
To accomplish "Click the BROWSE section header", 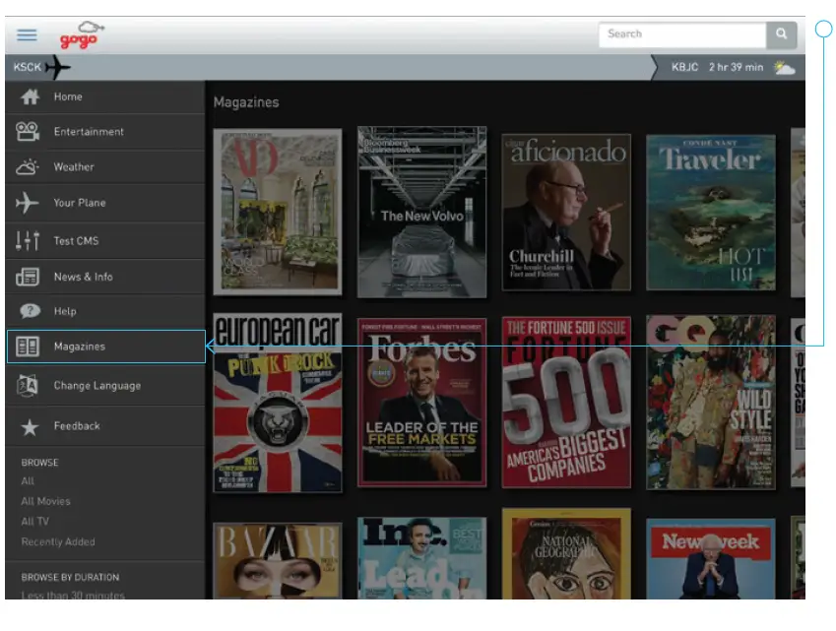I will 40,463.
